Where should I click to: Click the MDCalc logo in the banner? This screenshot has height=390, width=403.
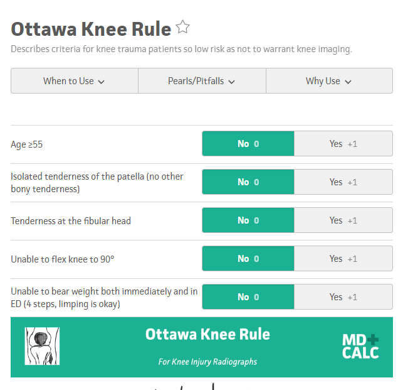(360, 346)
